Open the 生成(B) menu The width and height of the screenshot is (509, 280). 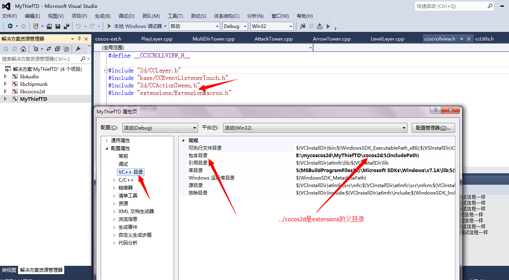tap(103, 16)
